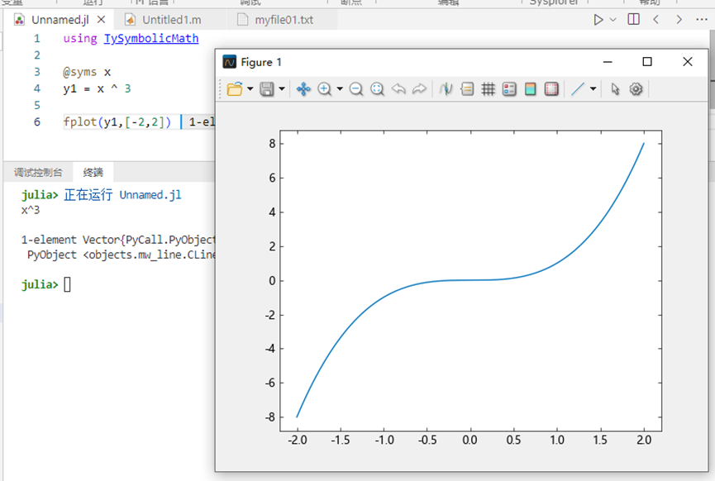Click the editor vertical scrollbar at right

tap(712, 70)
